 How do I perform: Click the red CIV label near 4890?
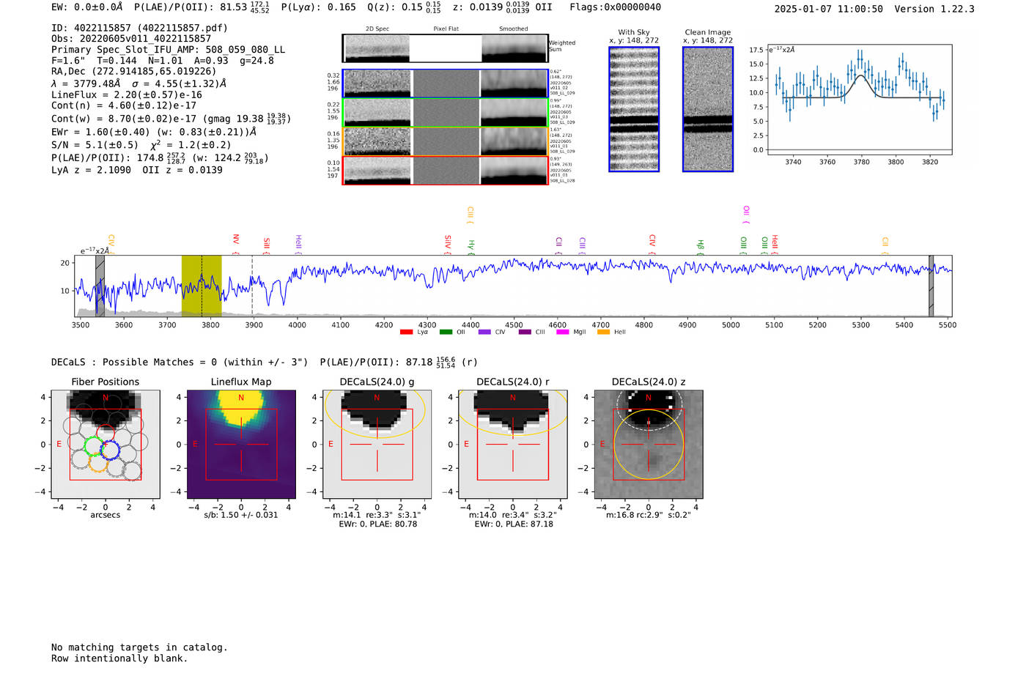(652, 244)
